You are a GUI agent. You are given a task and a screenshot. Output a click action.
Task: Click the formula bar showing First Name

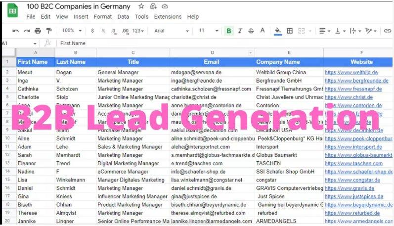point(223,43)
